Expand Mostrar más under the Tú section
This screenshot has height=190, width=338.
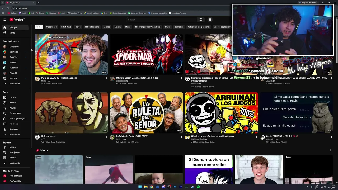tap(15, 134)
